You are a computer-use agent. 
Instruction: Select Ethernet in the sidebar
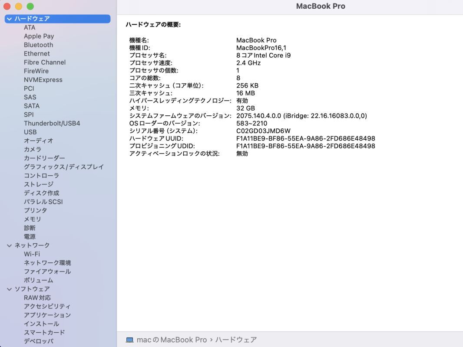click(x=36, y=53)
